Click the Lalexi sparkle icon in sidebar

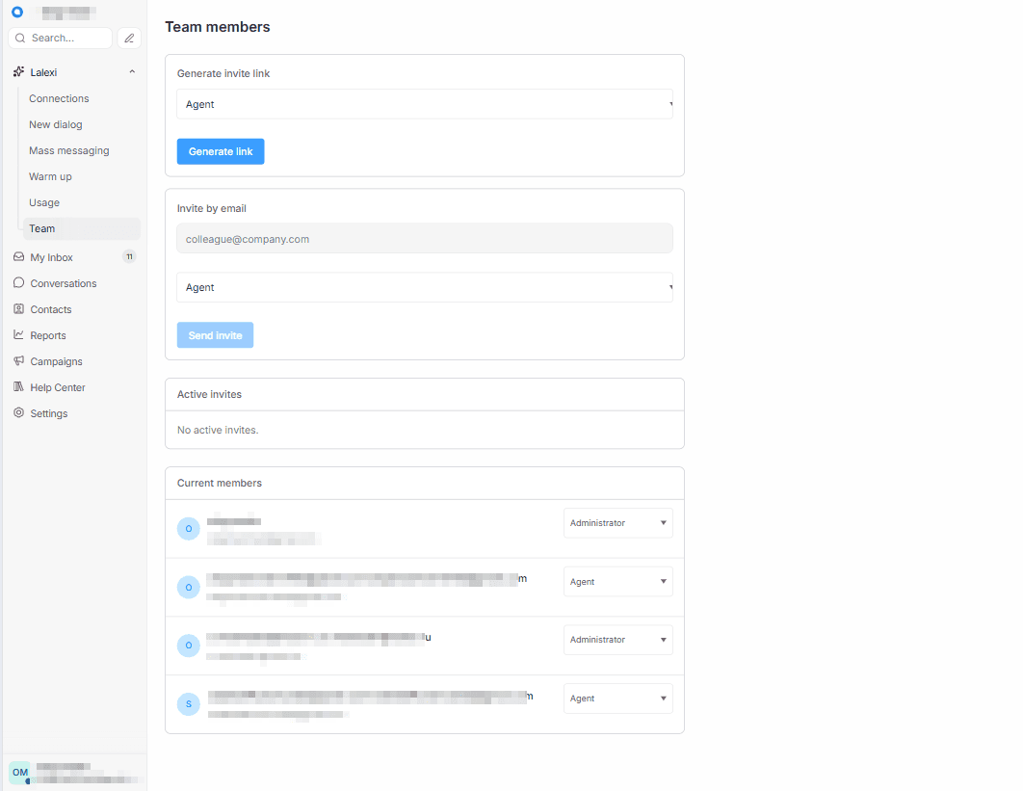click(19, 72)
